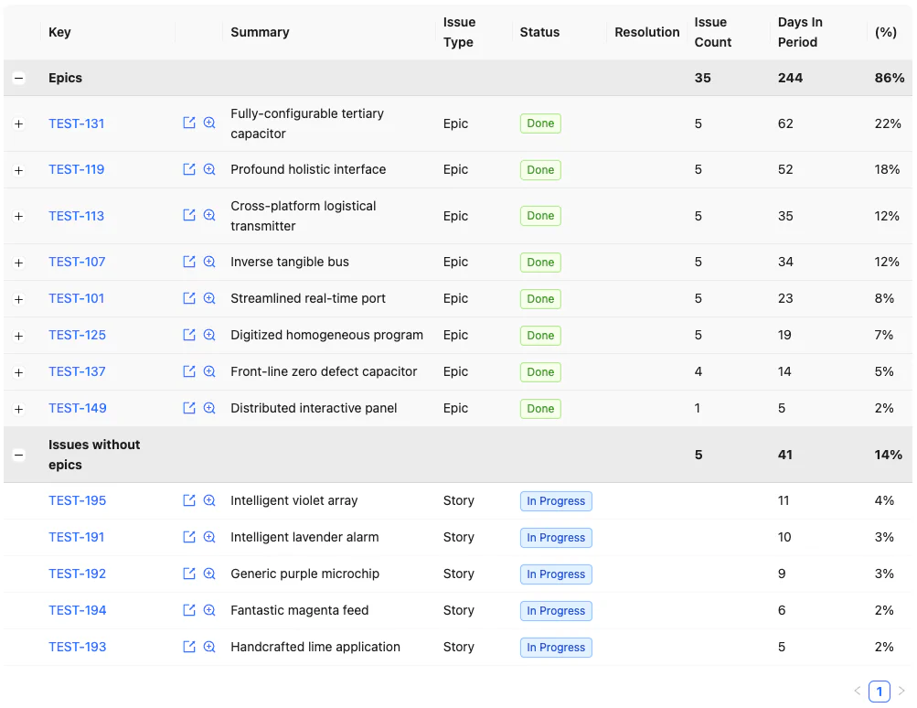This screenshot has width=917, height=708.
Task: Open issue link TEST-107
Action: [x=77, y=262]
